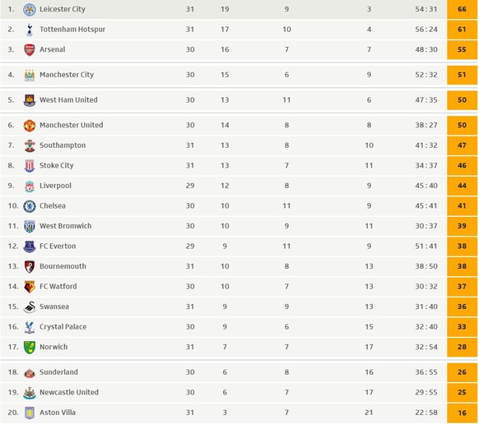Click the Norwich green canary crest
The width and height of the screenshot is (479, 424).
click(30, 347)
